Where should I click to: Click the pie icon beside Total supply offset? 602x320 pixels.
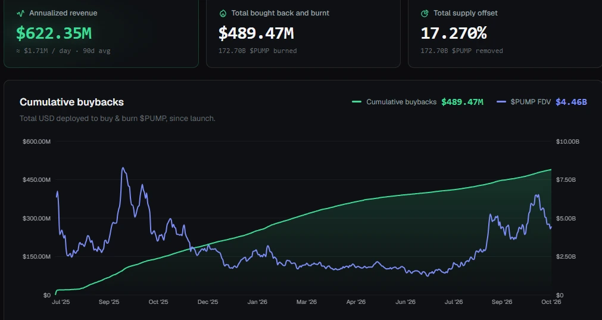[x=425, y=14]
